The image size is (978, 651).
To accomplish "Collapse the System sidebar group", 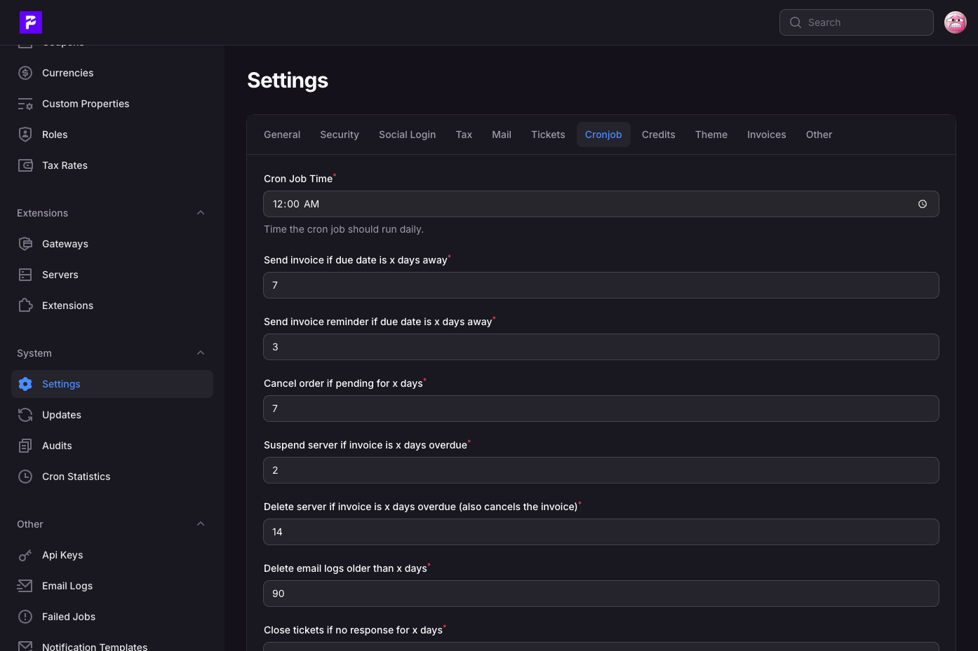I will click(x=201, y=353).
